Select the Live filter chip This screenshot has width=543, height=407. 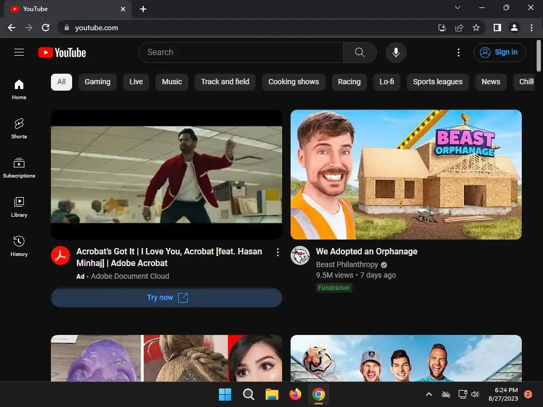[136, 82]
